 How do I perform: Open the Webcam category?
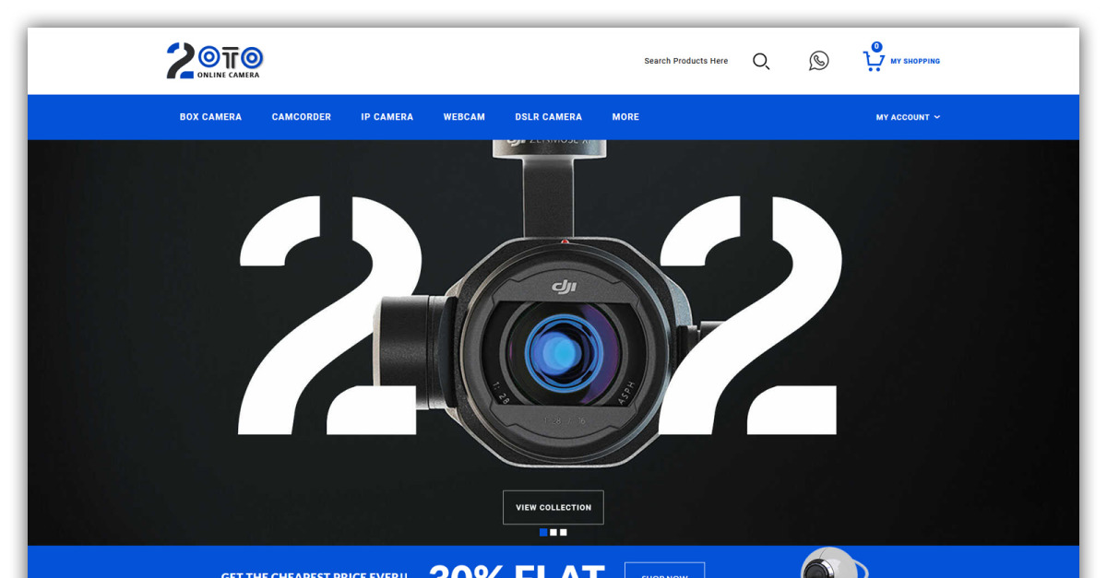coord(464,117)
